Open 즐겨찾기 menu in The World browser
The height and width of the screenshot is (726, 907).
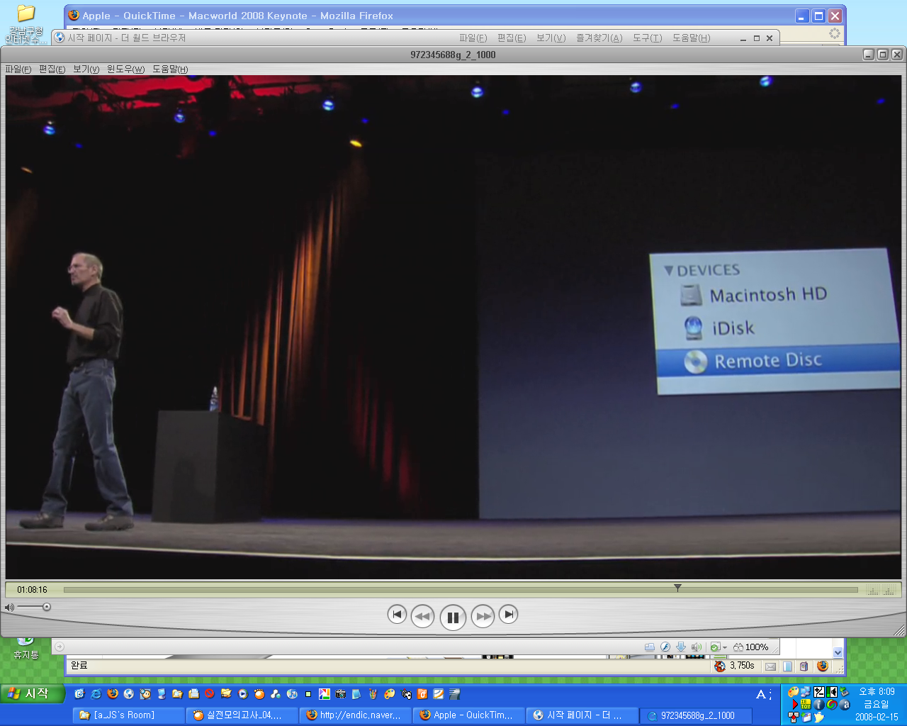(599, 38)
